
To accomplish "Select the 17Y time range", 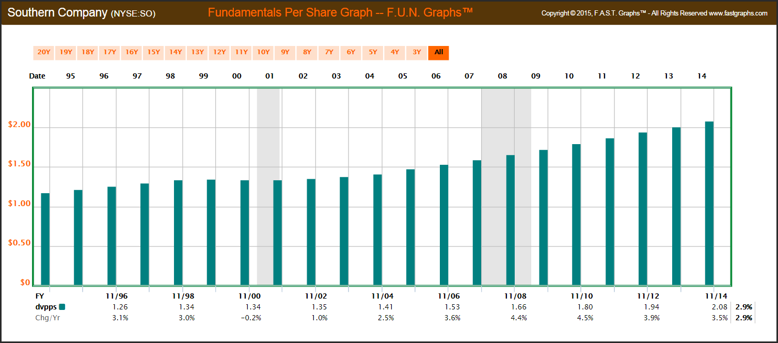I will 109,52.
